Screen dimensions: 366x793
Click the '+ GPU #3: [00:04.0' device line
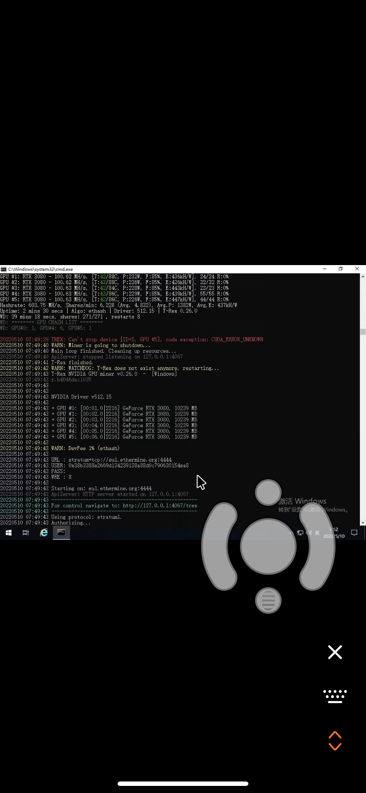(99, 425)
